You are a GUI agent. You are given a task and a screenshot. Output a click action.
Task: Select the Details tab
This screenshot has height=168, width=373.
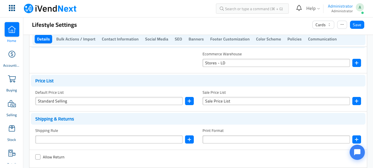(43, 39)
